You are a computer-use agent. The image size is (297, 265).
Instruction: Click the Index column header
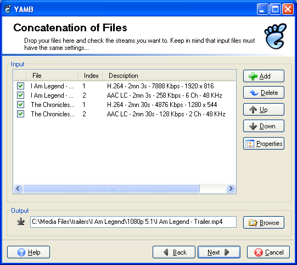click(91, 76)
